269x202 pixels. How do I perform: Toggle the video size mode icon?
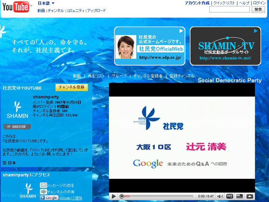coord(240,196)
